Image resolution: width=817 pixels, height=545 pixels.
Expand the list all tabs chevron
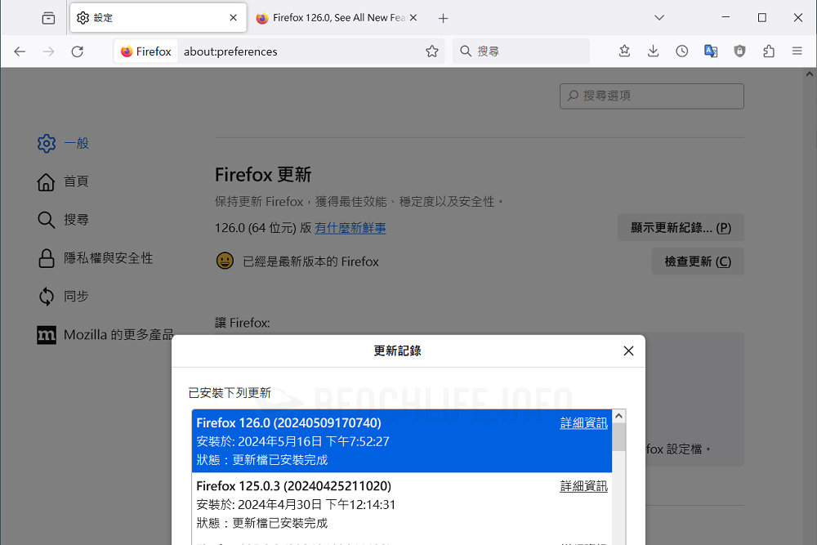point(659,18)
